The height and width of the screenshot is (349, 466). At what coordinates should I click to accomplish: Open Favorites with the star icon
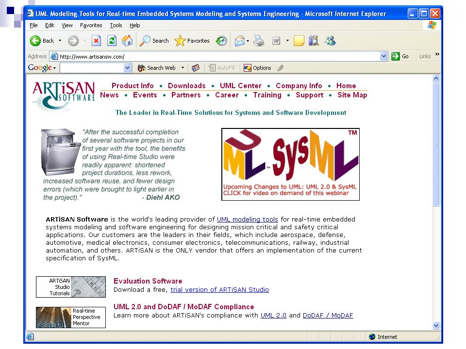coord(180,41)
